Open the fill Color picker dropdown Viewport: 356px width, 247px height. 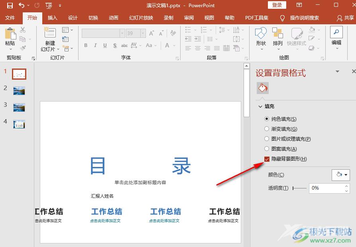(x=340, y=175)
